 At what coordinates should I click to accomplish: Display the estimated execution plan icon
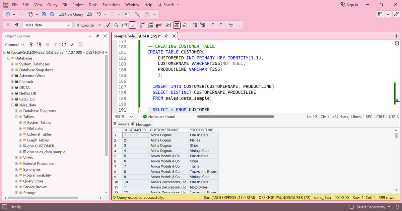[x=116, y=25]
